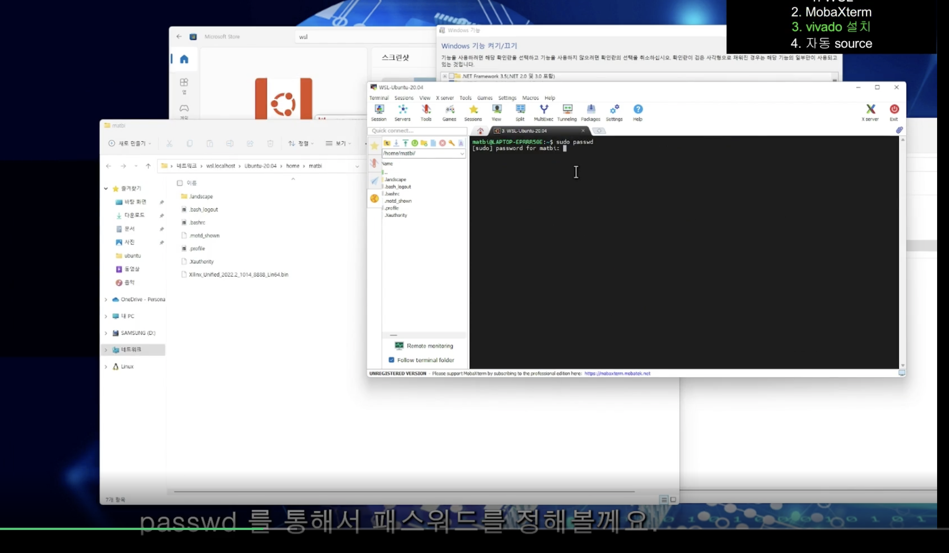
Task: Click the Games toolbar icon
Action: [x=449, y=113]
